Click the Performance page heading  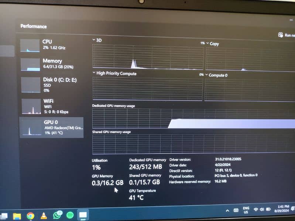coord(34,26)
